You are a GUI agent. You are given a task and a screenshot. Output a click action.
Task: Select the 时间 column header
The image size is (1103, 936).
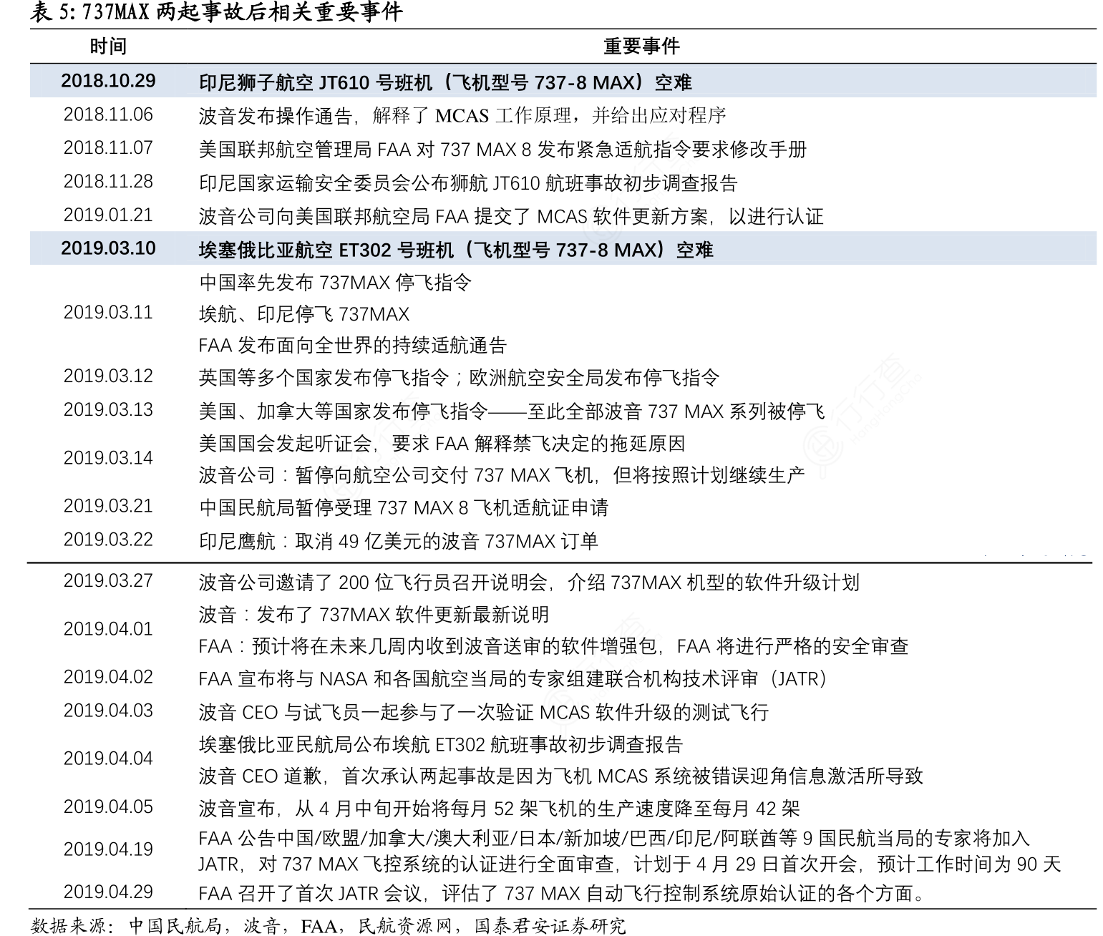coord(108,47)
